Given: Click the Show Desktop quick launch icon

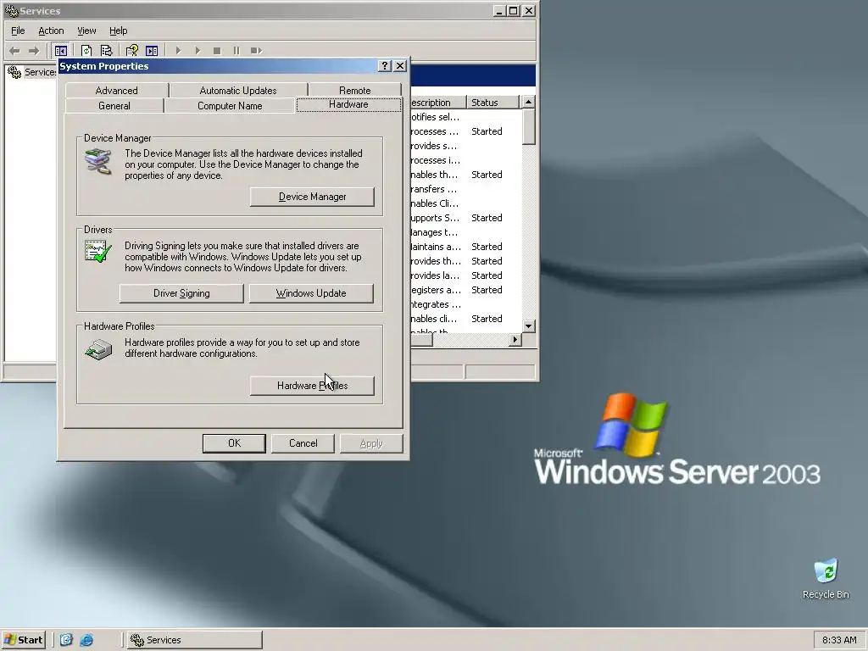Looking at the screenshot, I should [66, 640].
